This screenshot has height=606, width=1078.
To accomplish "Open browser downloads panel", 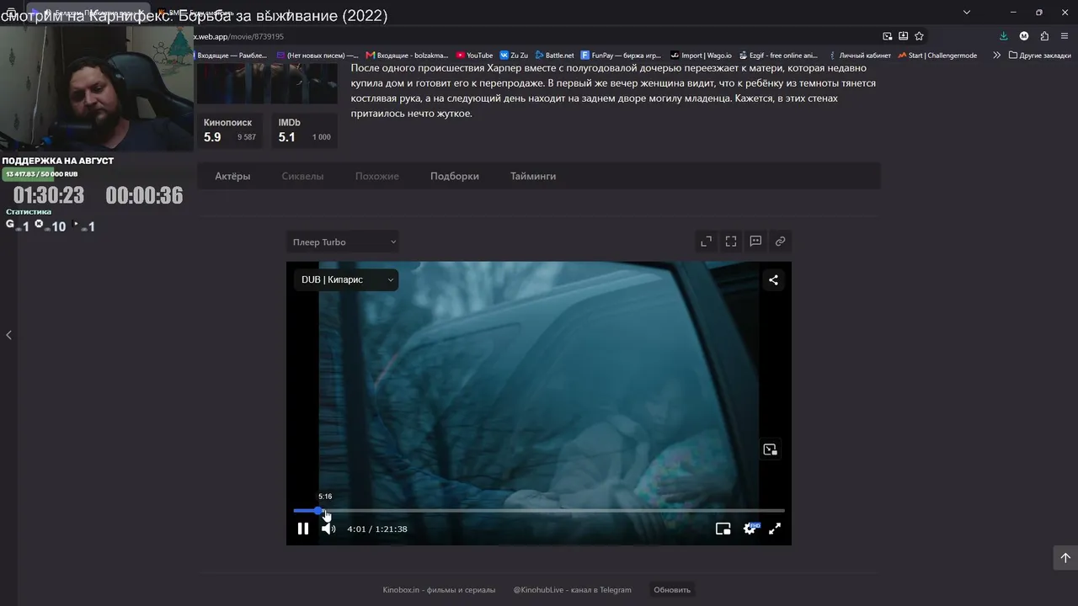I will [1003, 36].
